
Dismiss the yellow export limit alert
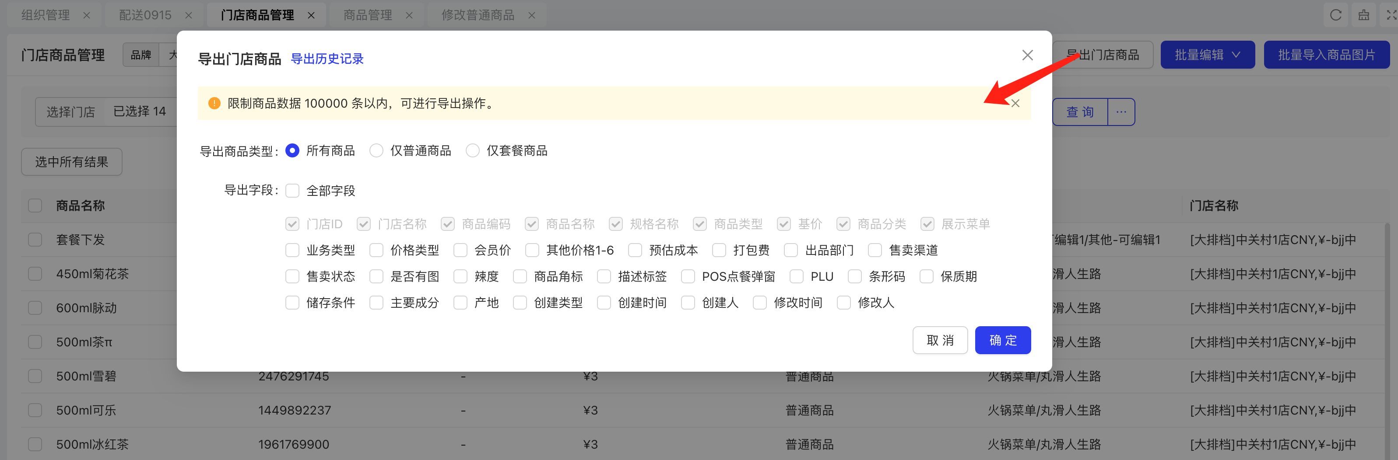coord(1015,104)
